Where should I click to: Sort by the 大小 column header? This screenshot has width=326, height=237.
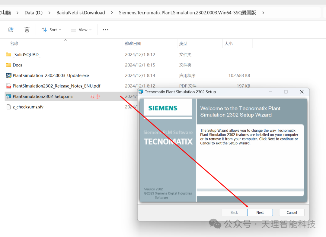tap(229, 44)
